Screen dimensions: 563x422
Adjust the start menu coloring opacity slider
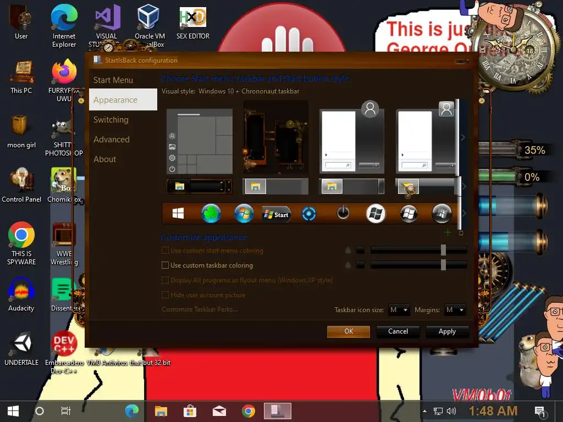[418, 250]
